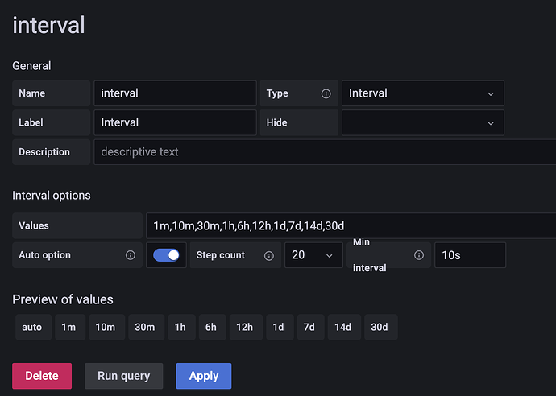The width and height of the screenshot is (556, 396).
Task: Select the 30m preview value
Action: click(x=145, y=327)
